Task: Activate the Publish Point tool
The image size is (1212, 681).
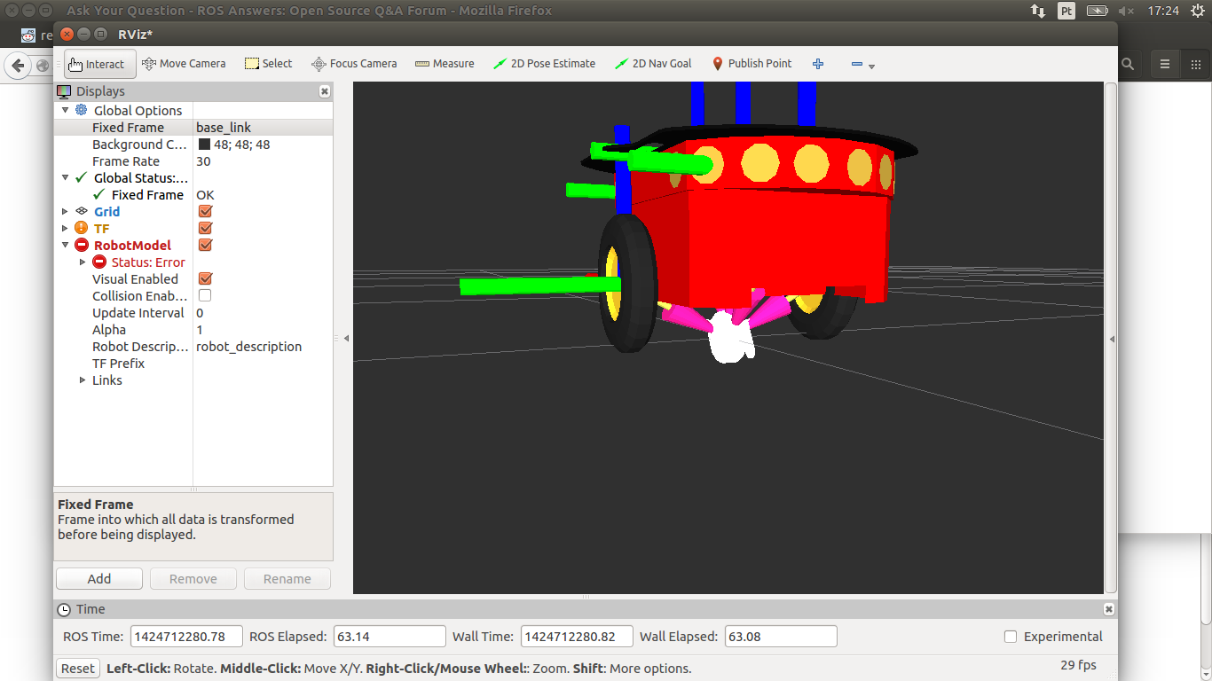Action: (x=752, y=64)
